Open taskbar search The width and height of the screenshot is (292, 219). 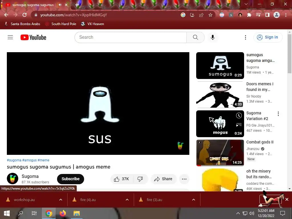click(21, 213)
